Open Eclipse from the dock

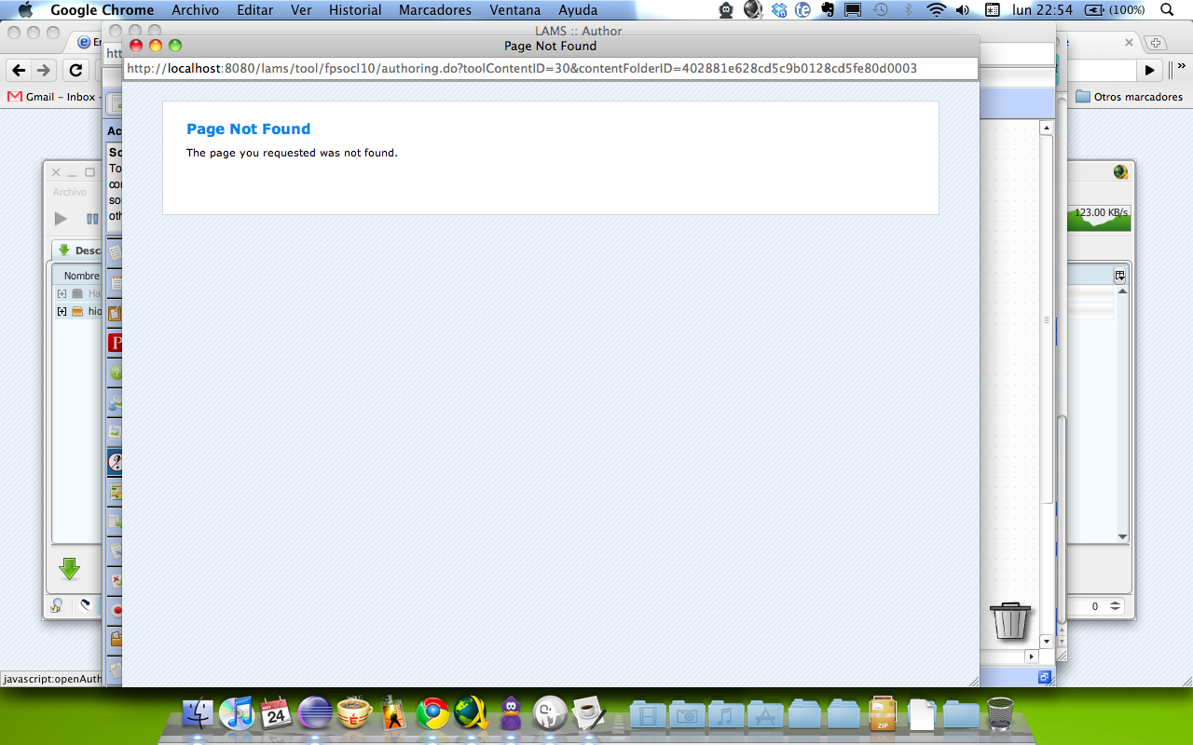315,714
